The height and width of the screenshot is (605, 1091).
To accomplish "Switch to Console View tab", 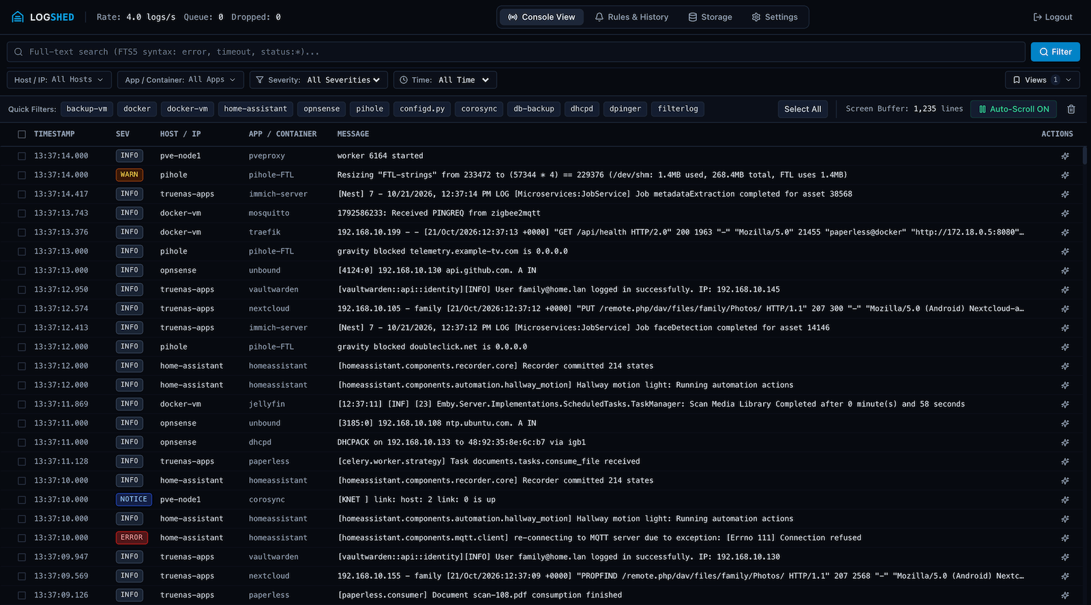I will click(541, 17).
